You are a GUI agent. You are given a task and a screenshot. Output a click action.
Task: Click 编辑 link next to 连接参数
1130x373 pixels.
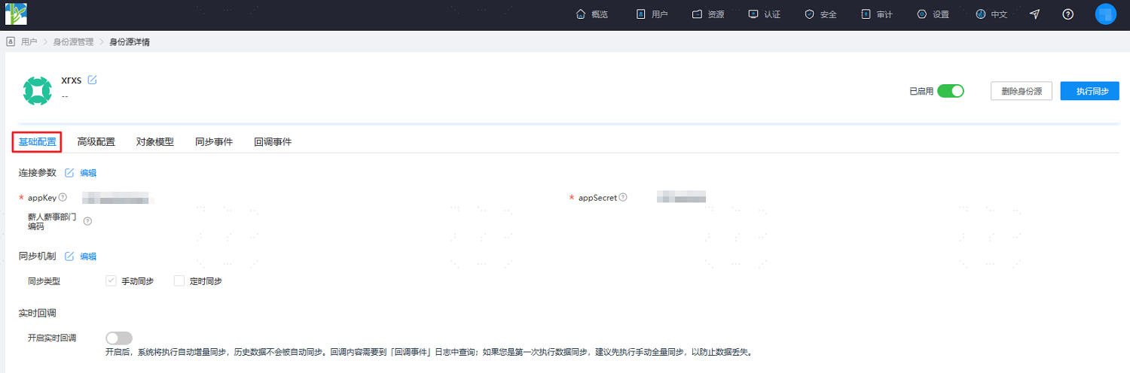click(88, 173)
